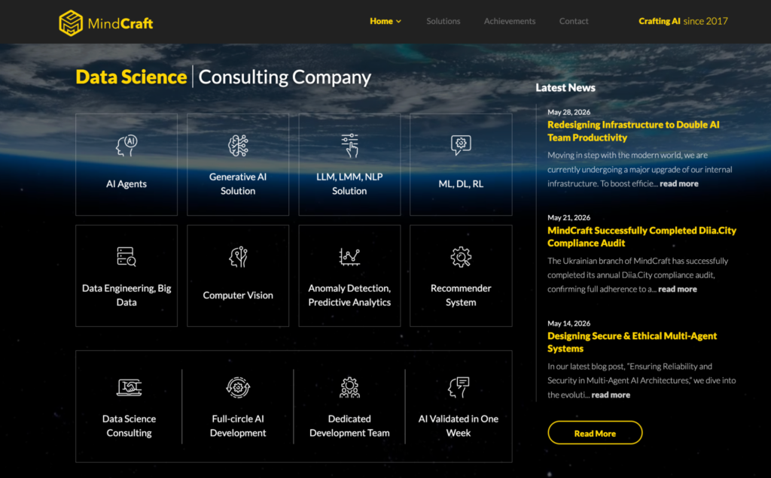Select the Data Science Consulting label
Screen dimensions: 771x478
point(130,425)
